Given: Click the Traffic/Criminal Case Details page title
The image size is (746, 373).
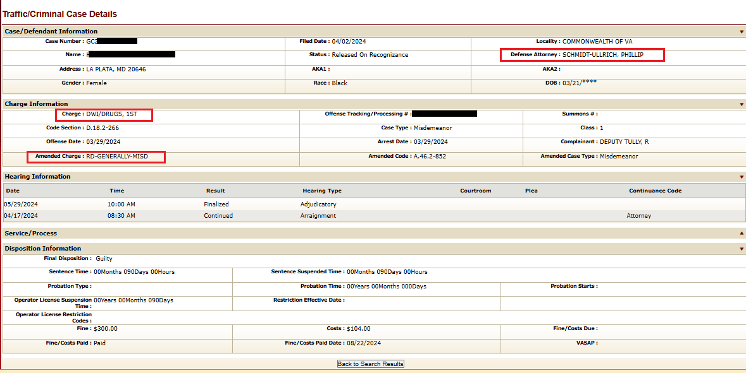Looking at the screenshot, I should click(59, 14).
